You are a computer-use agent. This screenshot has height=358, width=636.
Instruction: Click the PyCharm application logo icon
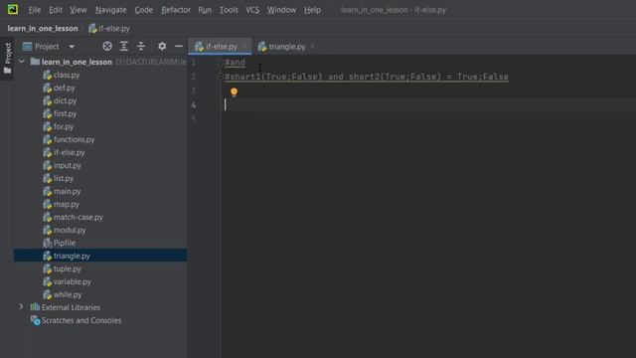(x=13, y=9)
